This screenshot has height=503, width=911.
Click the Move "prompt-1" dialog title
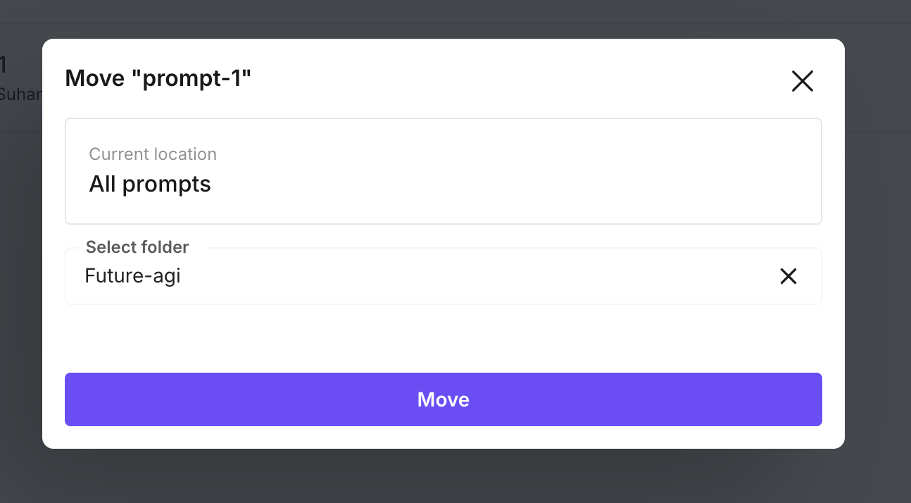point(158,78)
